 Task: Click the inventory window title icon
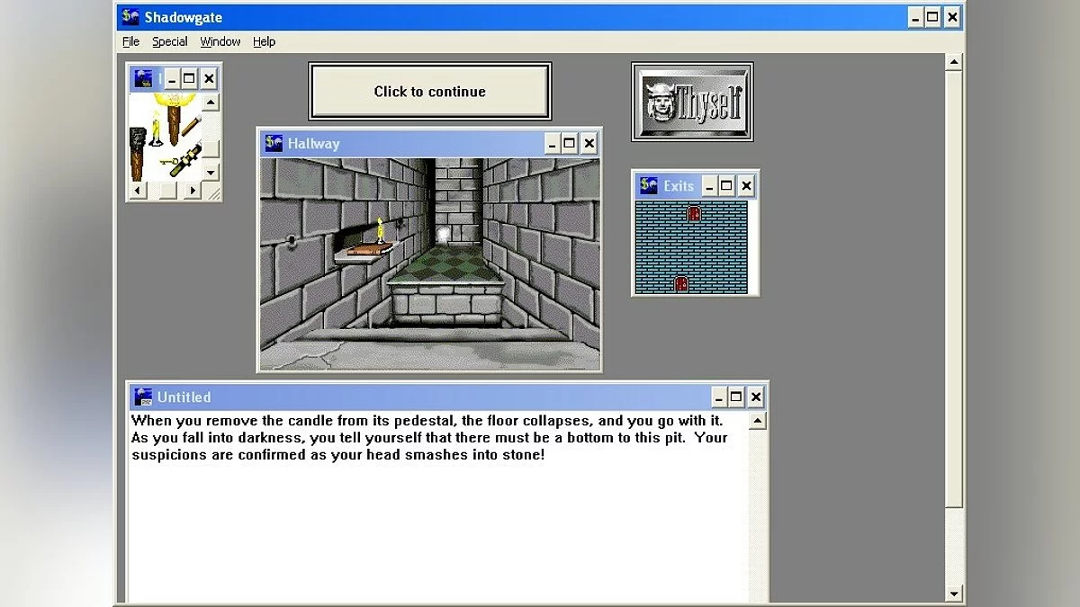(143, 78)
